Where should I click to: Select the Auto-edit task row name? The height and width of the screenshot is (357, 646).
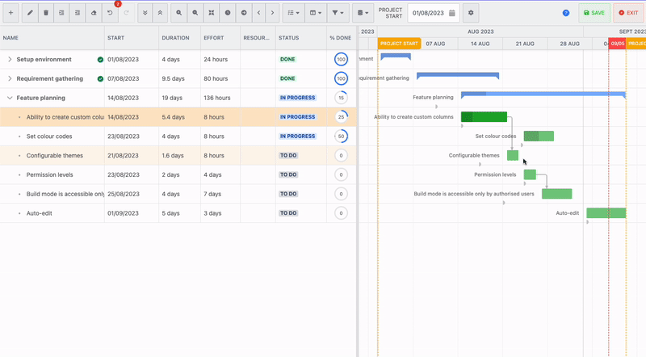39,213
